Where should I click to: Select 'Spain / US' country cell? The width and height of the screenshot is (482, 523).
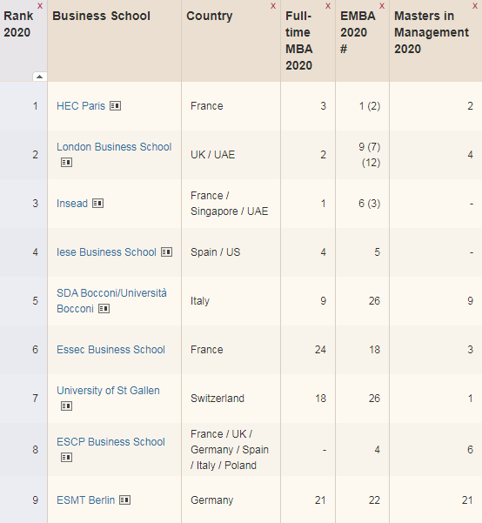pos(231,252)
